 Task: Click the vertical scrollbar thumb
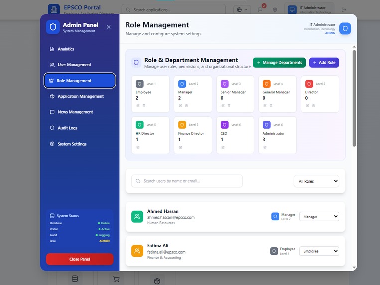[x=354, y=98]
